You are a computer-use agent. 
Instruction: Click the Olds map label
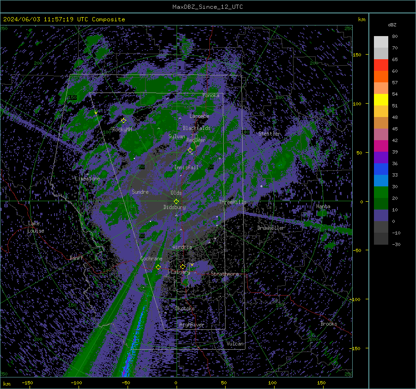[x=176, y=193]
